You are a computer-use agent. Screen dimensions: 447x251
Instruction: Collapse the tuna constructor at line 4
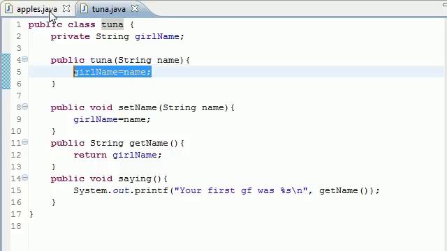point(25,59)
